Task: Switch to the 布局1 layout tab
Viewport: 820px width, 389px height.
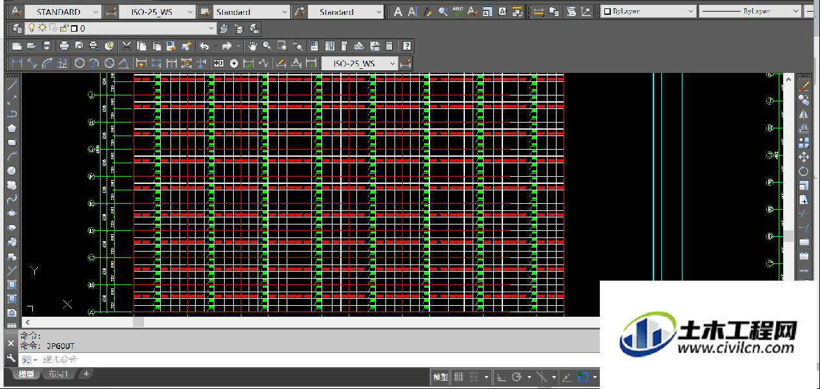Action: pyautogui.click(x=58, y=374)
